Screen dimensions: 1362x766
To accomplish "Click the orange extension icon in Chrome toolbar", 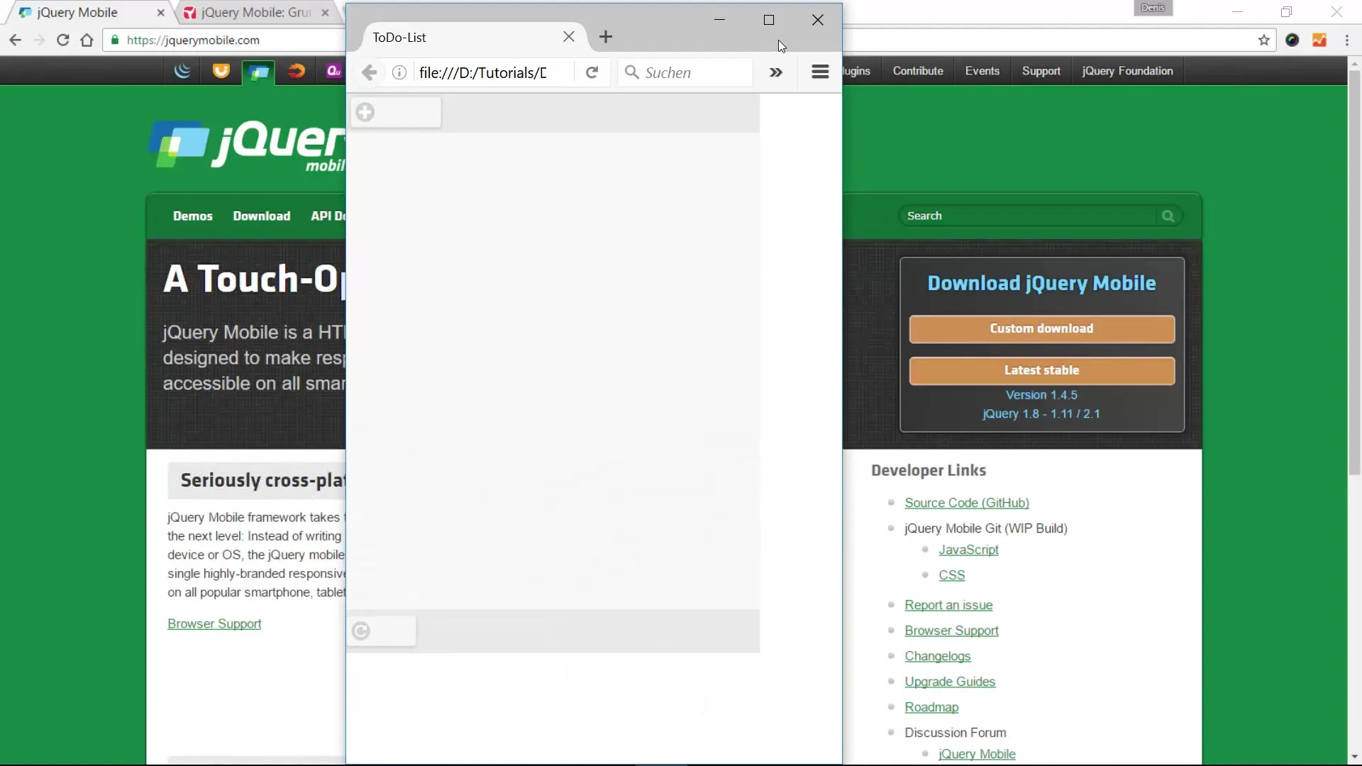I will pyautogui.click(x=1319, y=40).
